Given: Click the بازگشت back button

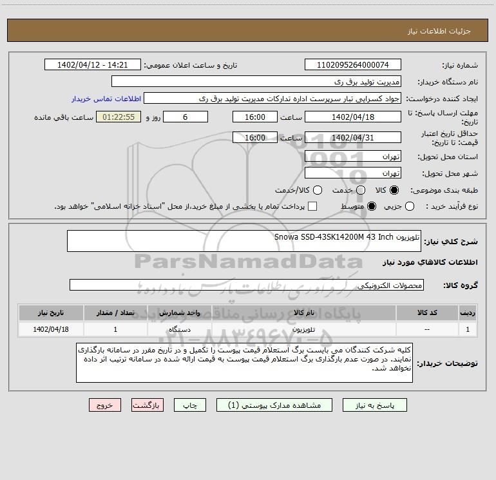Looking at the screenshot, I should coord(148,405).
